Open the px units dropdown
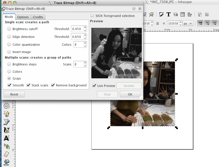The width and height of the screenshot is (219, 167). point(188,23)
